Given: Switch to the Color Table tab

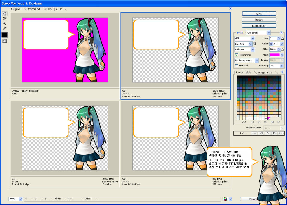Looking at the screenshot, I should point(244,72).
